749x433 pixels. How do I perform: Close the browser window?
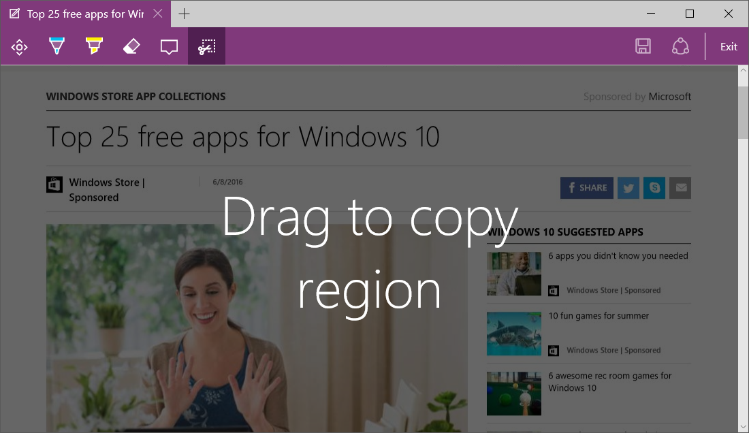tap(729, 14)
